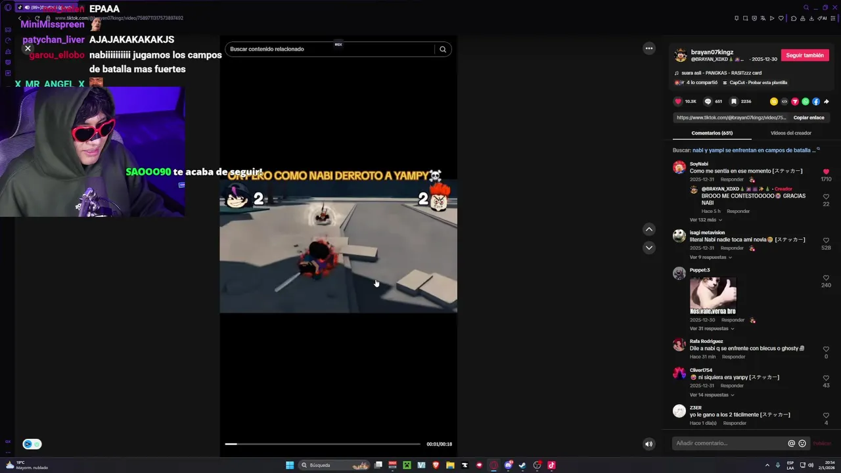This screenshot has height=473, width=841.
Task: Click Copiar enlace button
Action: (x=809, y=118)
